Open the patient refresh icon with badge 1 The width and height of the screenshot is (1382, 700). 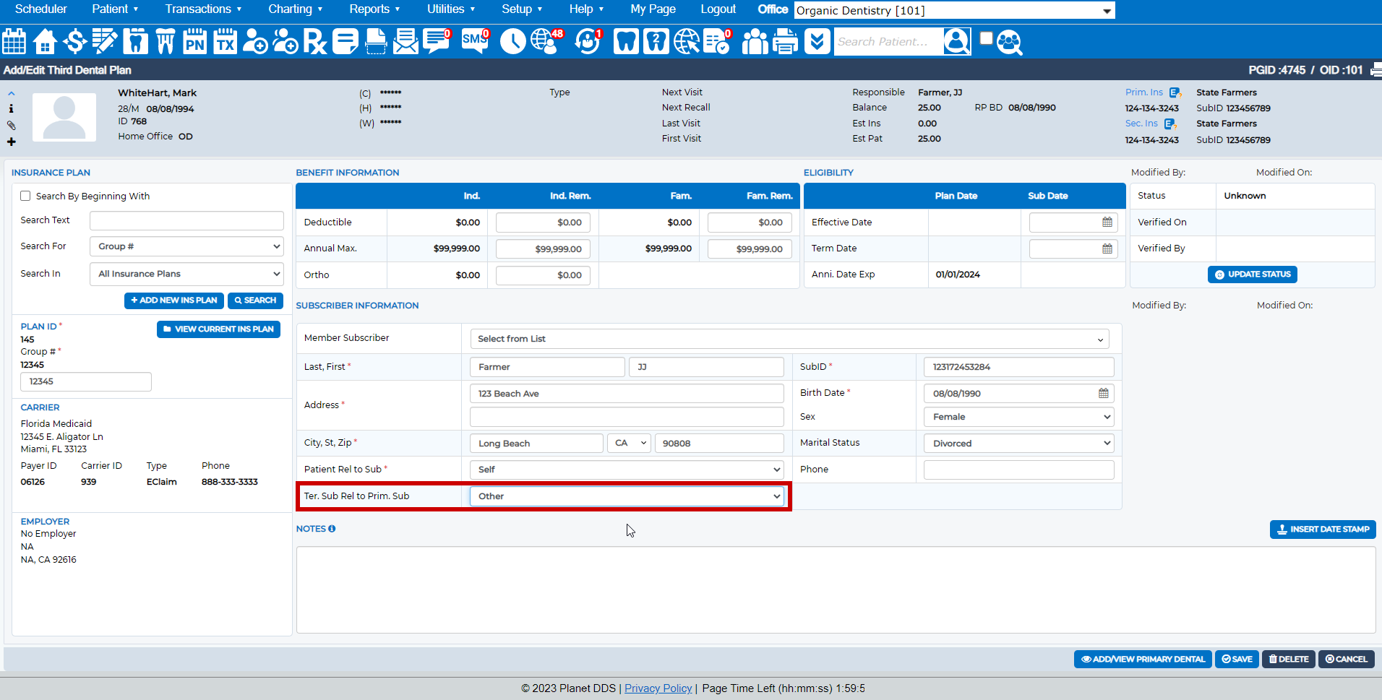pos(588,41)
